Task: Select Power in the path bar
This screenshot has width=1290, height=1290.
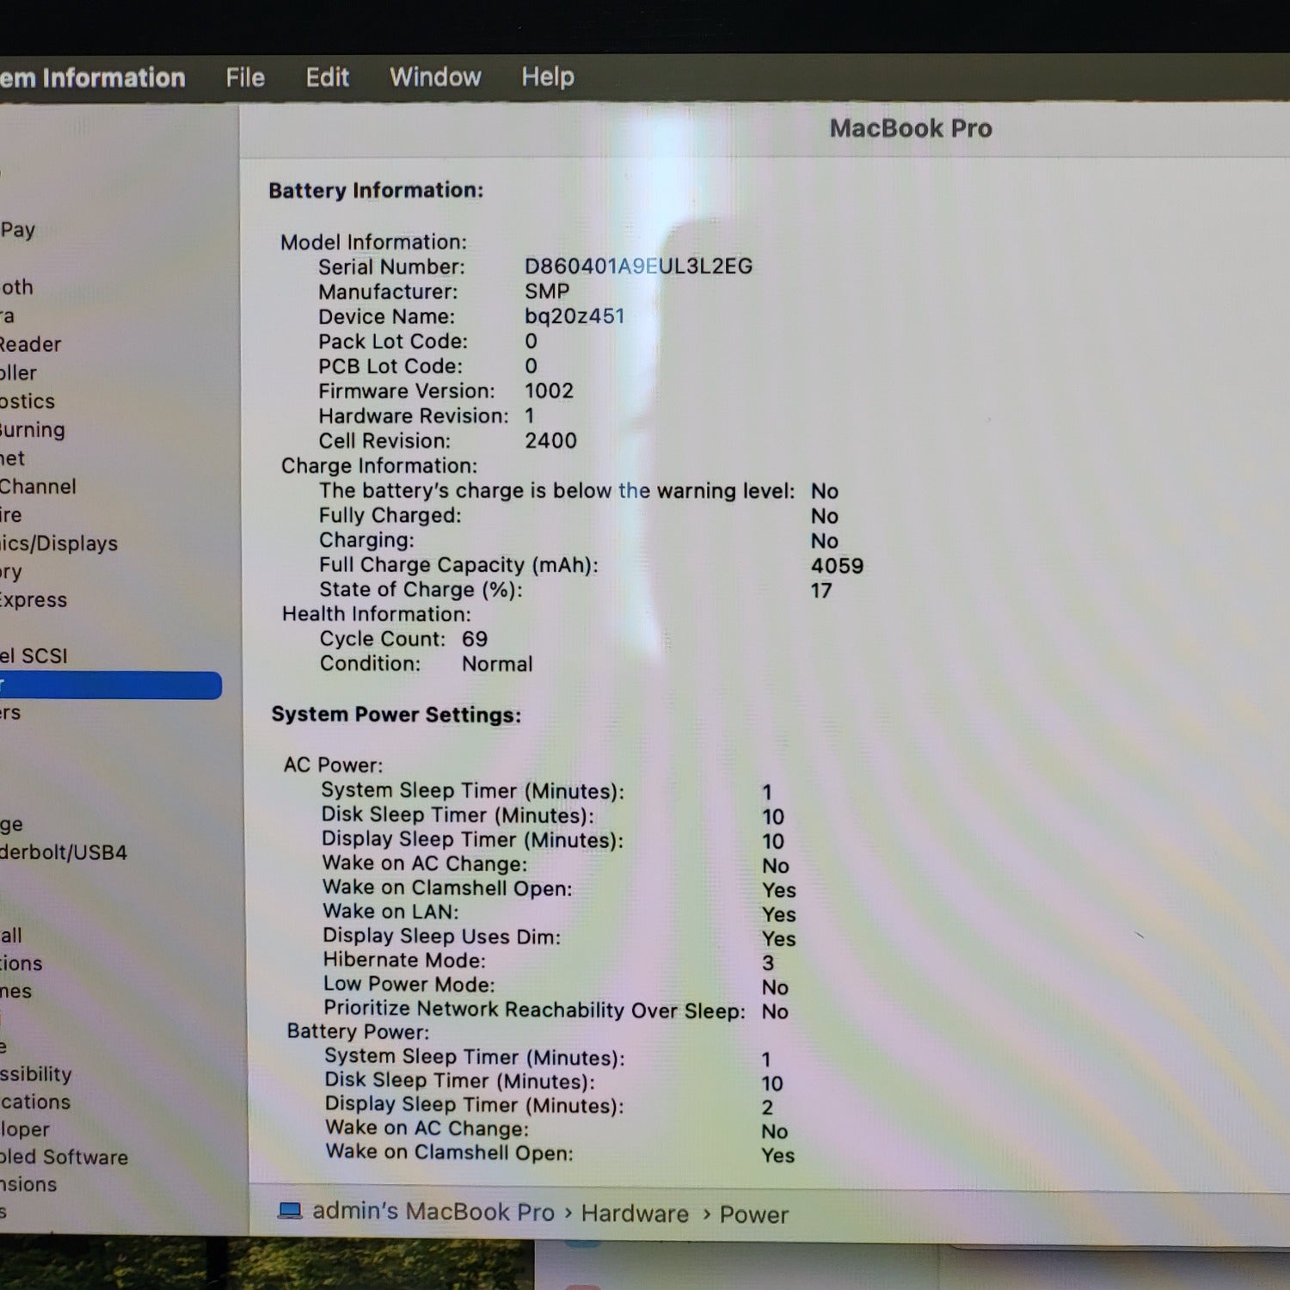Action: coord(754,1214)
